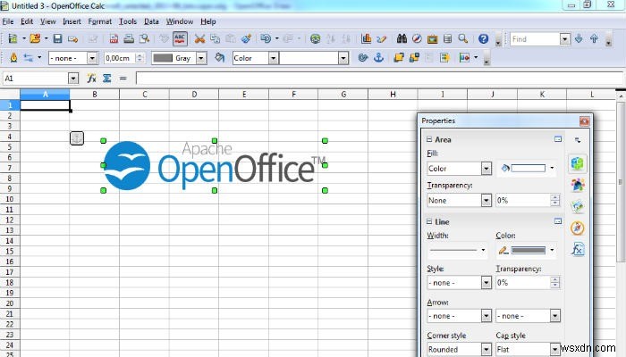Click the Sum sigma icon
Viewport: 626px width, 357px height.
[106, 79]
